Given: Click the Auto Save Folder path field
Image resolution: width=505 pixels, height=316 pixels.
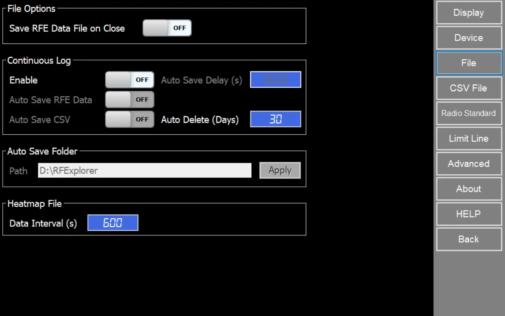Looking at the screenshot, I should coord(144,171).
